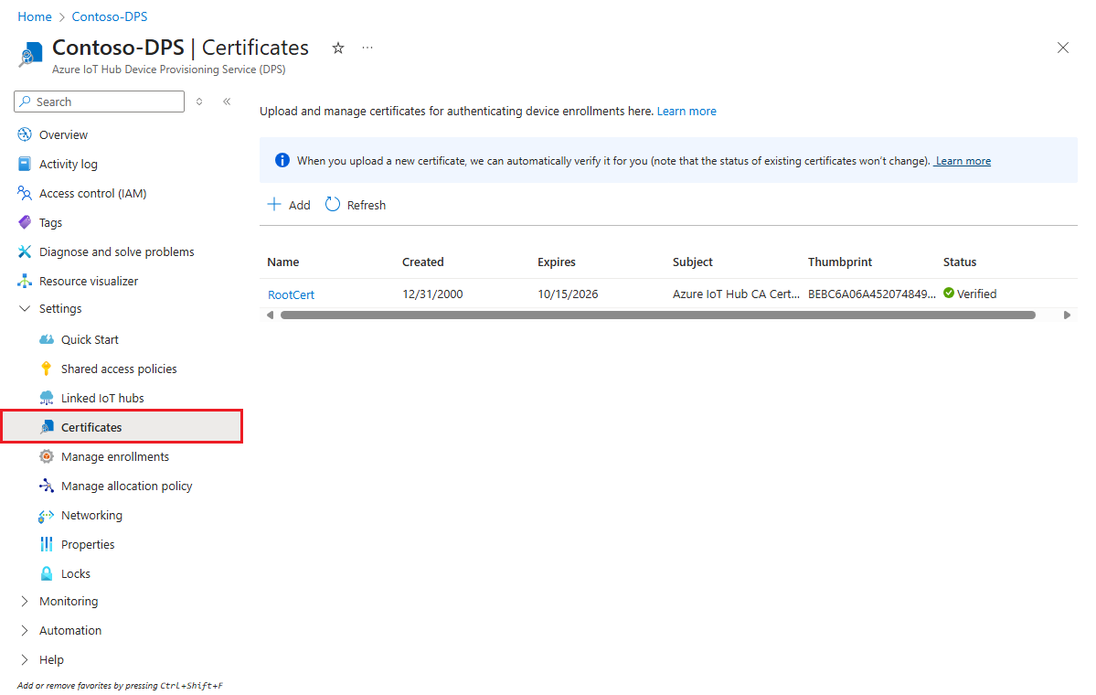Open the ellipsis menu next to the star
This screenshot has height=695, width=1096.
tap(367, 48)
